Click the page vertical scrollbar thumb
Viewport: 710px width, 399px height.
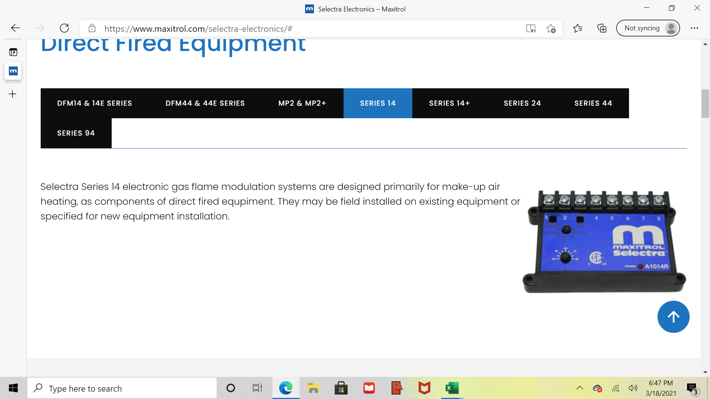(705, 103)
